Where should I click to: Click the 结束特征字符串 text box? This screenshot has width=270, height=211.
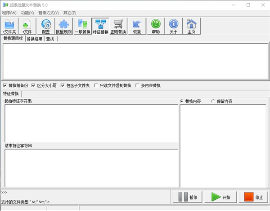(91, 168)
